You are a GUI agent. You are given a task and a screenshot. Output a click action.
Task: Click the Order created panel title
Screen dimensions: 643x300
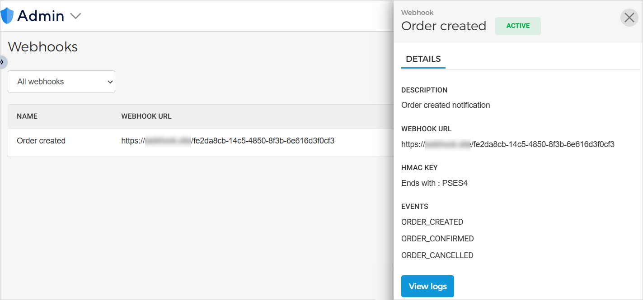443,26
